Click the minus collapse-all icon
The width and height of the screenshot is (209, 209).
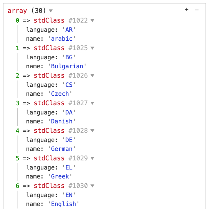197,10
